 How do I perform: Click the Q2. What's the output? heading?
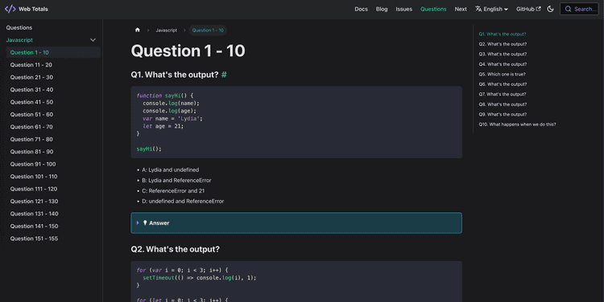point(176,249)
